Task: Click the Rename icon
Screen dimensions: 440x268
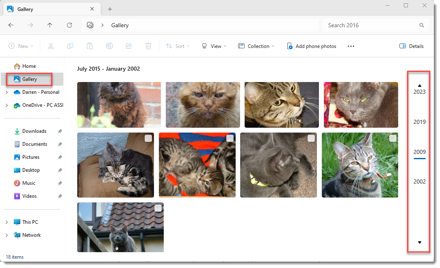Action: click(109, 46)
